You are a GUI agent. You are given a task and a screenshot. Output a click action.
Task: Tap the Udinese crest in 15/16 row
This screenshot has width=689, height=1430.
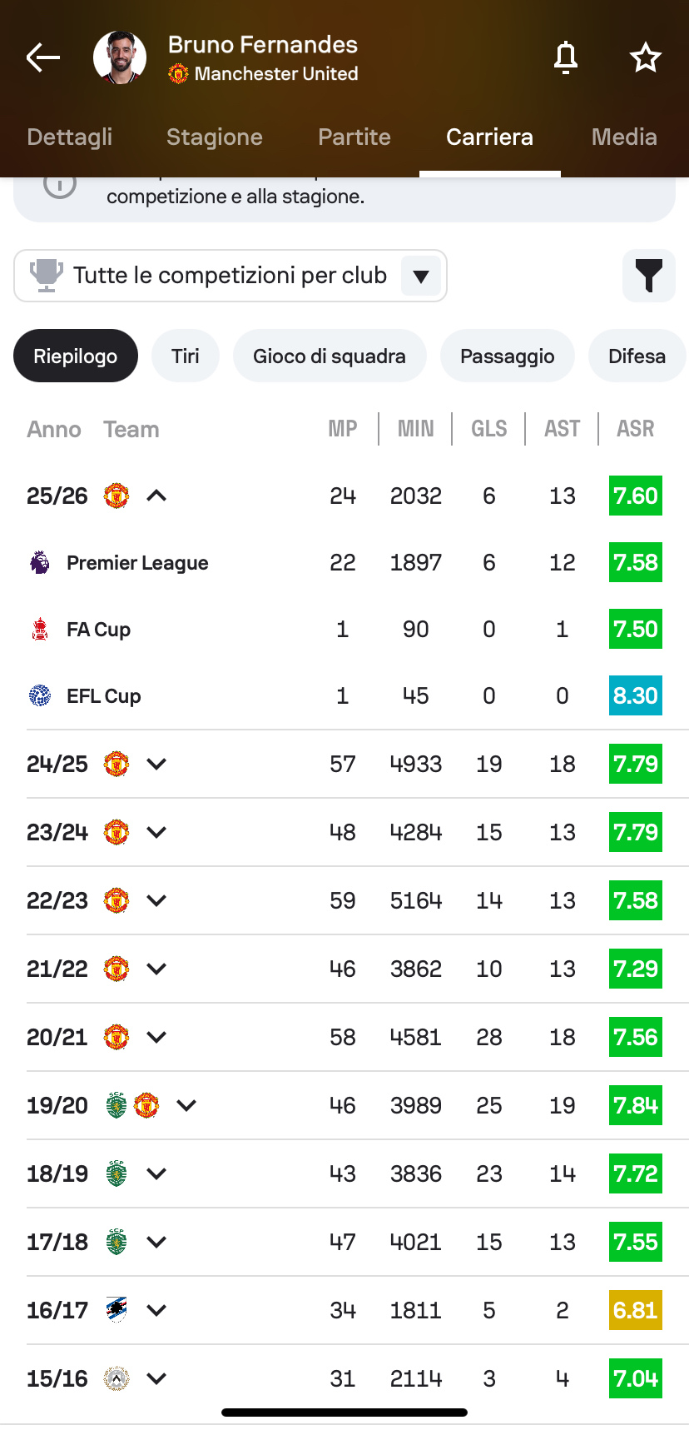[116, 1378]
